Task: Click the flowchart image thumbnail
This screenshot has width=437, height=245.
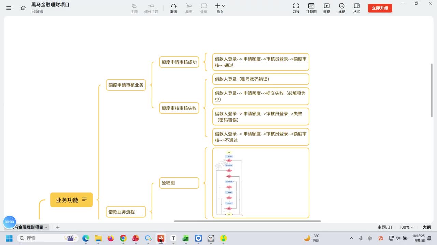Action: pos(229,183)
